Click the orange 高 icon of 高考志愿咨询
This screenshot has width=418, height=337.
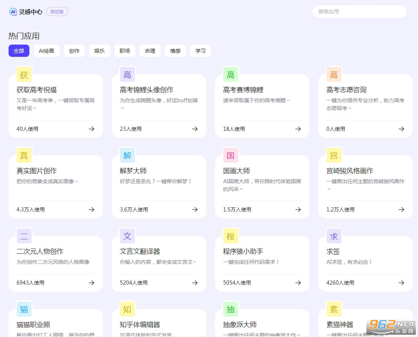coord(334,75)
